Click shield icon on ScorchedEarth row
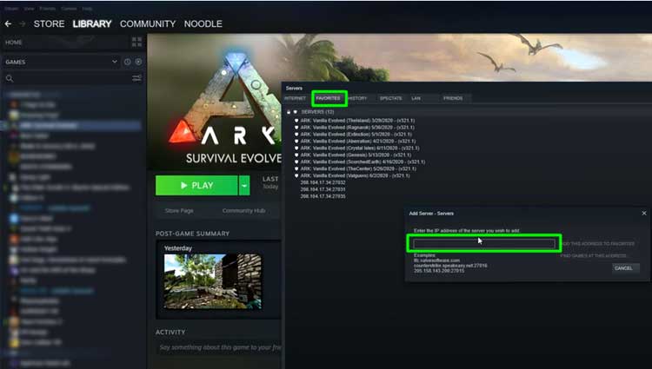This screenshot has height=369, width=652. [296, 161]
